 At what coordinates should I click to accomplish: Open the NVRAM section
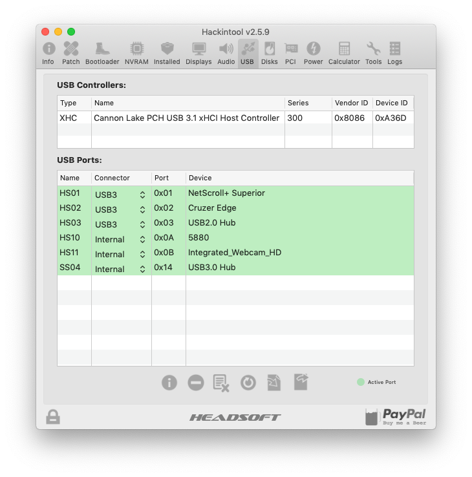click(x=136, y=54)
